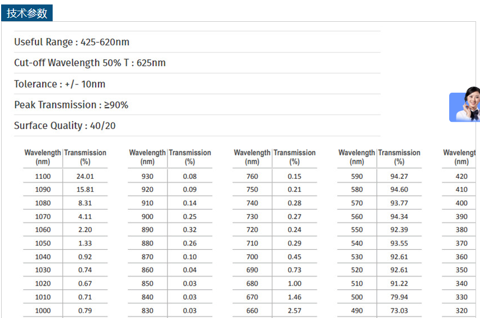
Task: Open the customer service chat avatar
Action: 466,106
